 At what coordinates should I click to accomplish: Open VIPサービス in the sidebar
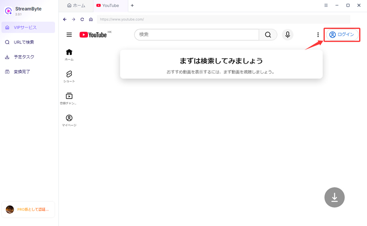28,28
